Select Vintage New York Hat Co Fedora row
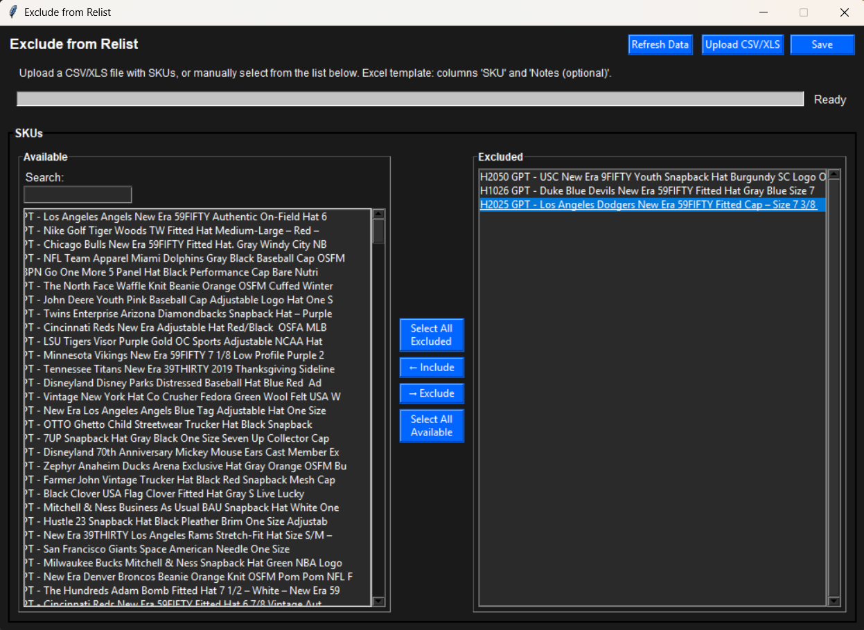The width and height of the screenshot is (864, 630). tap(198, 397)
